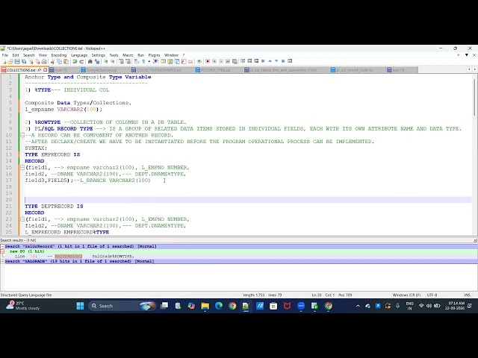Toggle the Indent Guide toolbar icon
Screen dimensions: 478x358
pyautogui.click(x=155, y=61)
